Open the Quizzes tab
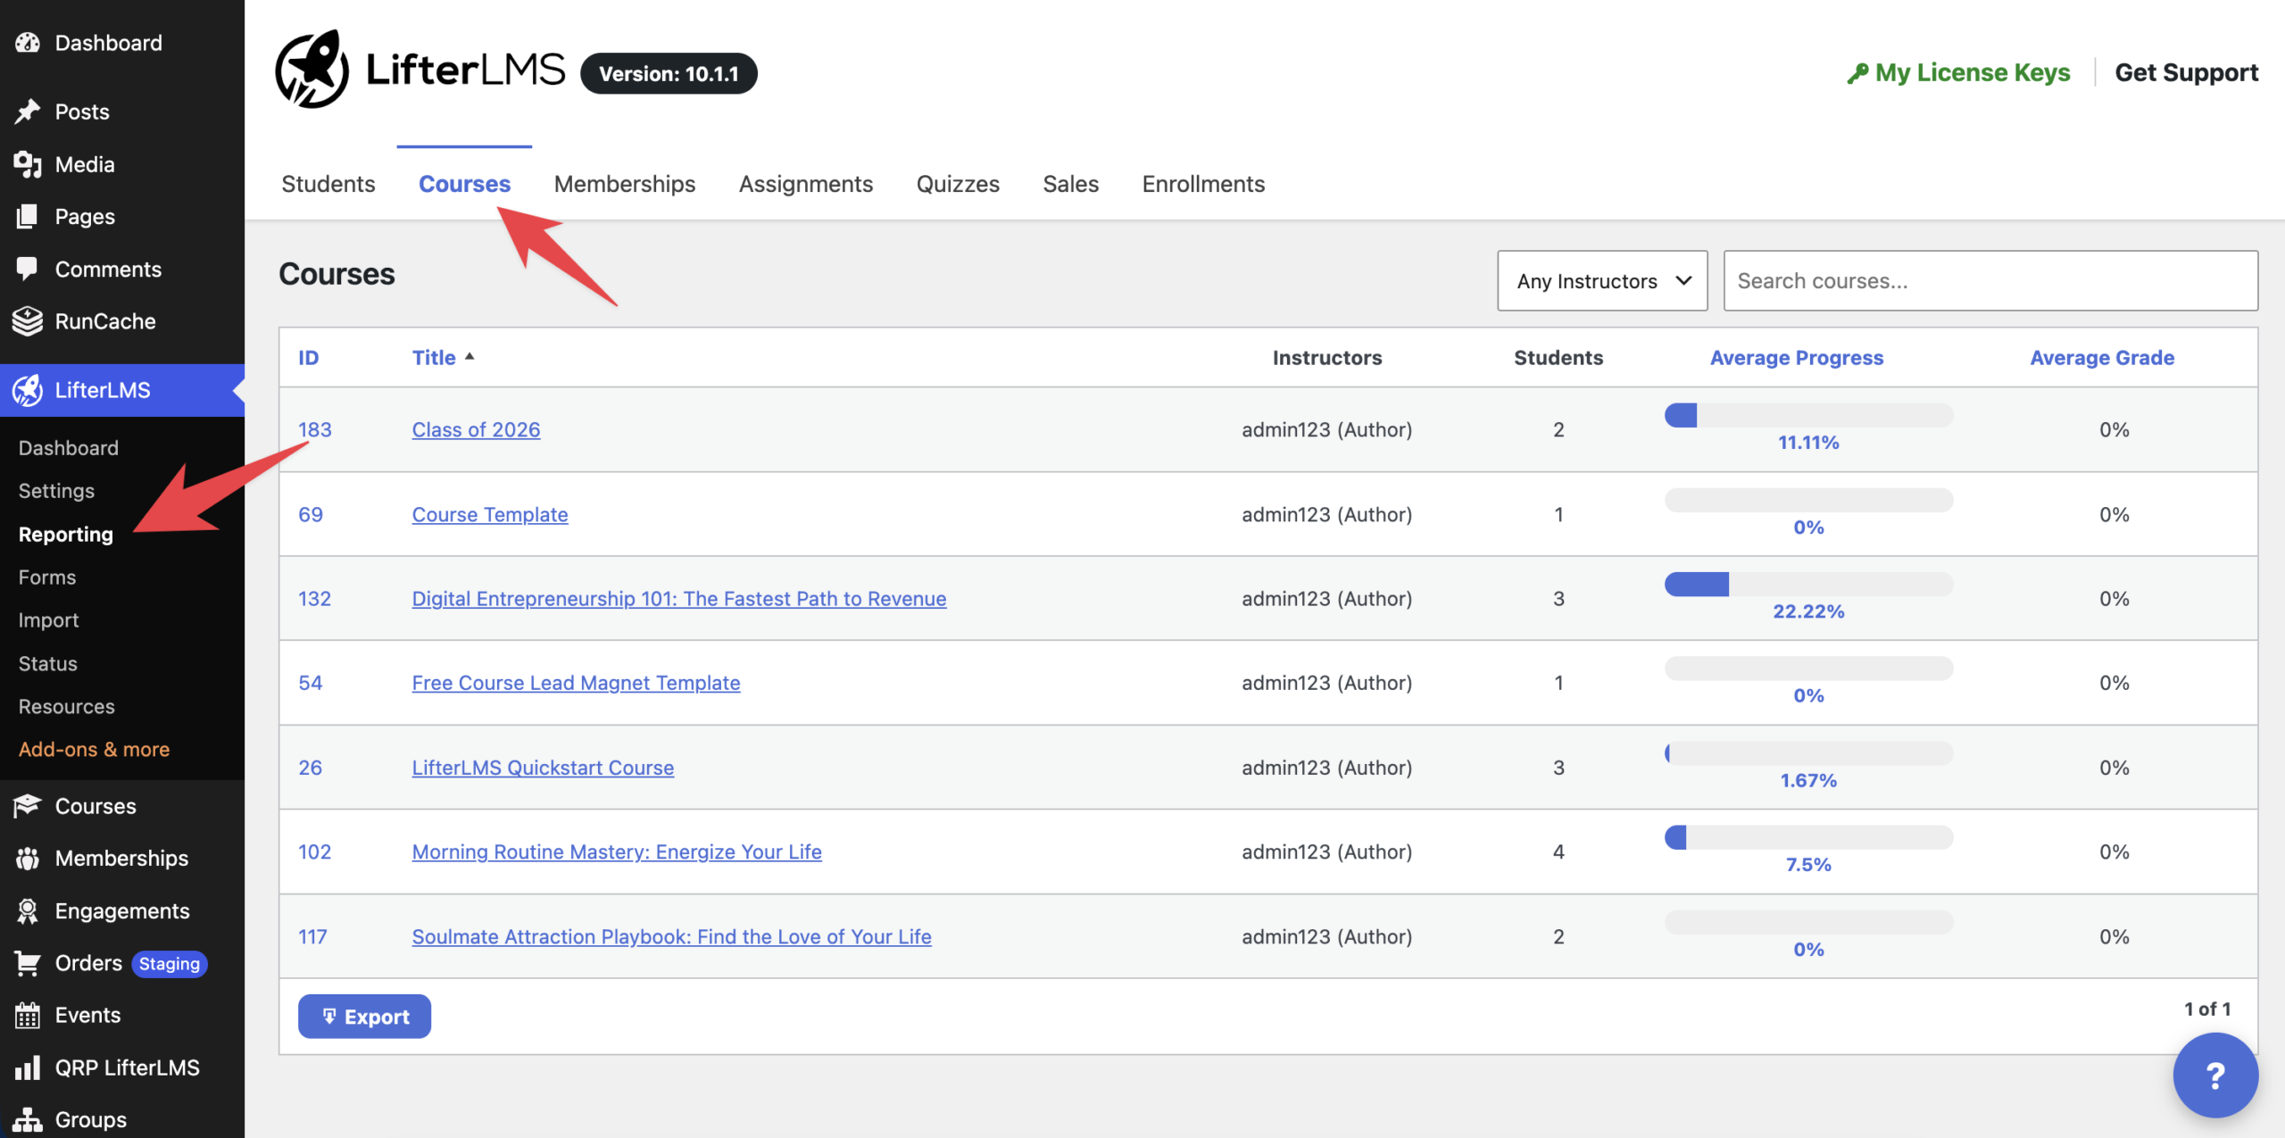Image resolution: width=2285 pixels, height=1138 pixels. point(958,184)
